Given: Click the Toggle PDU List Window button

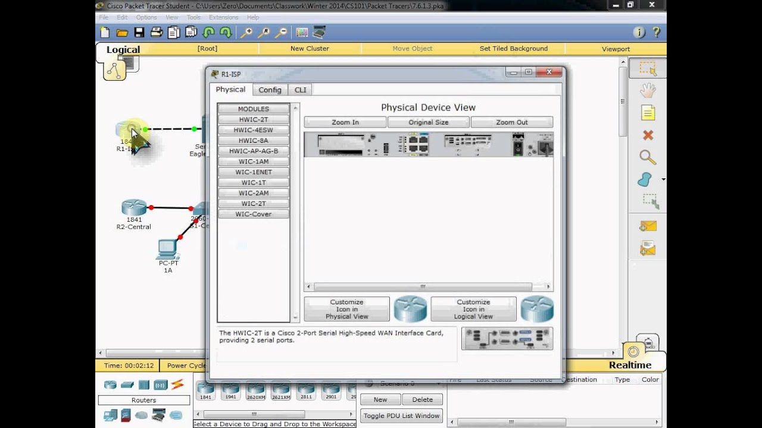Looking at the screenshot, I should click(x=402, y=416).
